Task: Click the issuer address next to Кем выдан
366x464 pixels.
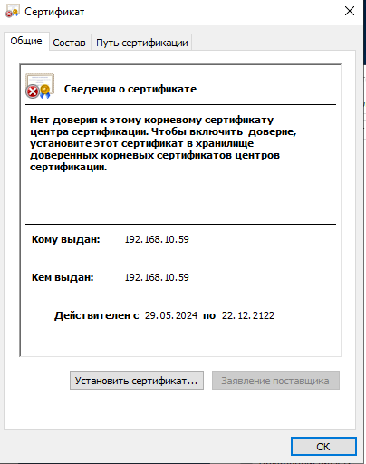Action: (157, 277)
